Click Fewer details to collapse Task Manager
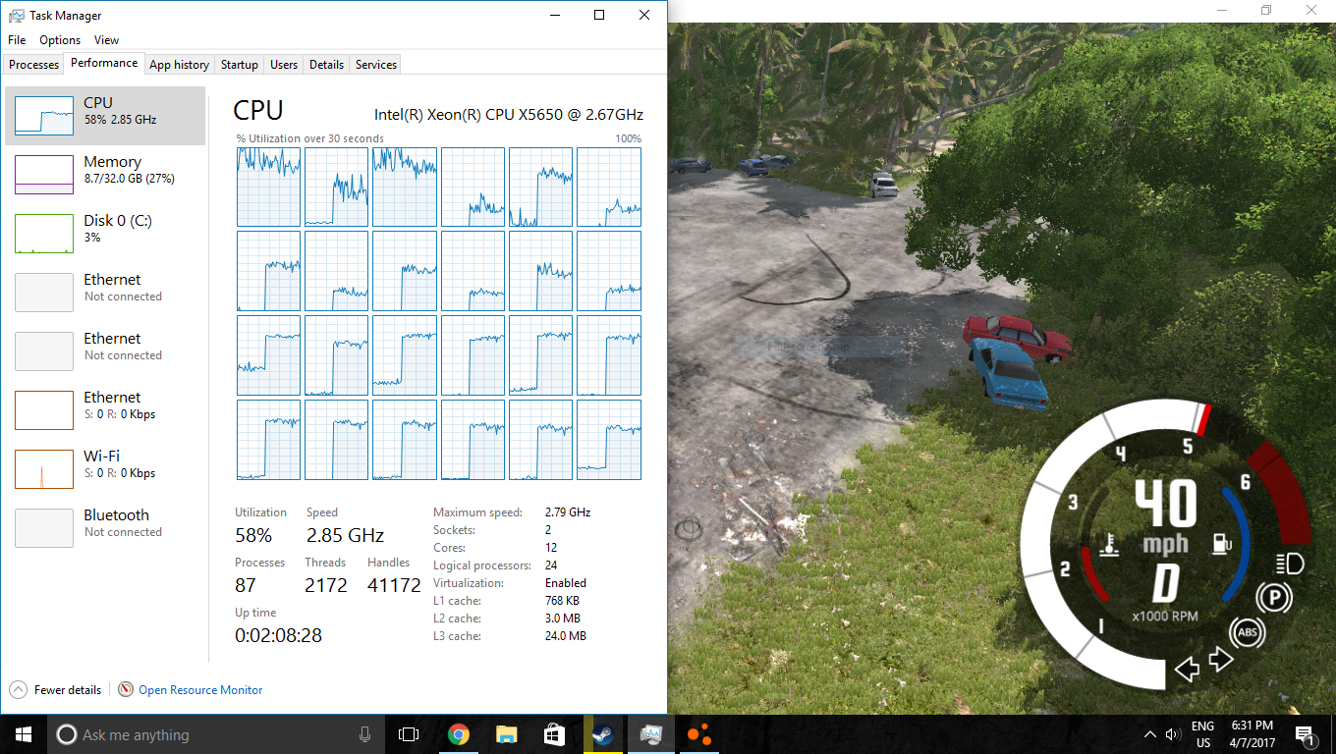The width and height of the screenshot is (1336, 754). (67, 690)
